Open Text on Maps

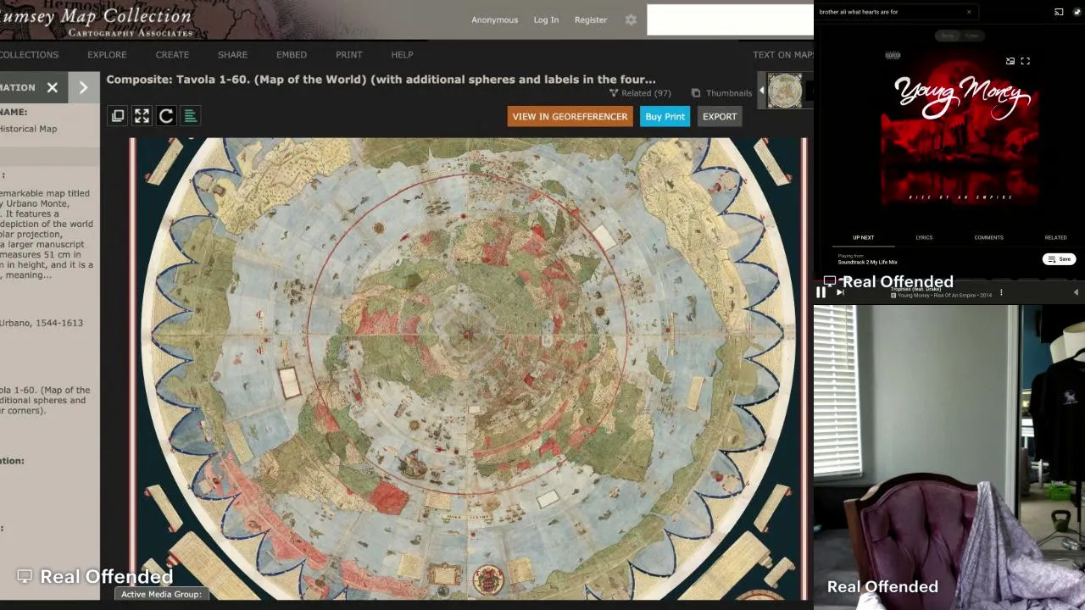783,55
